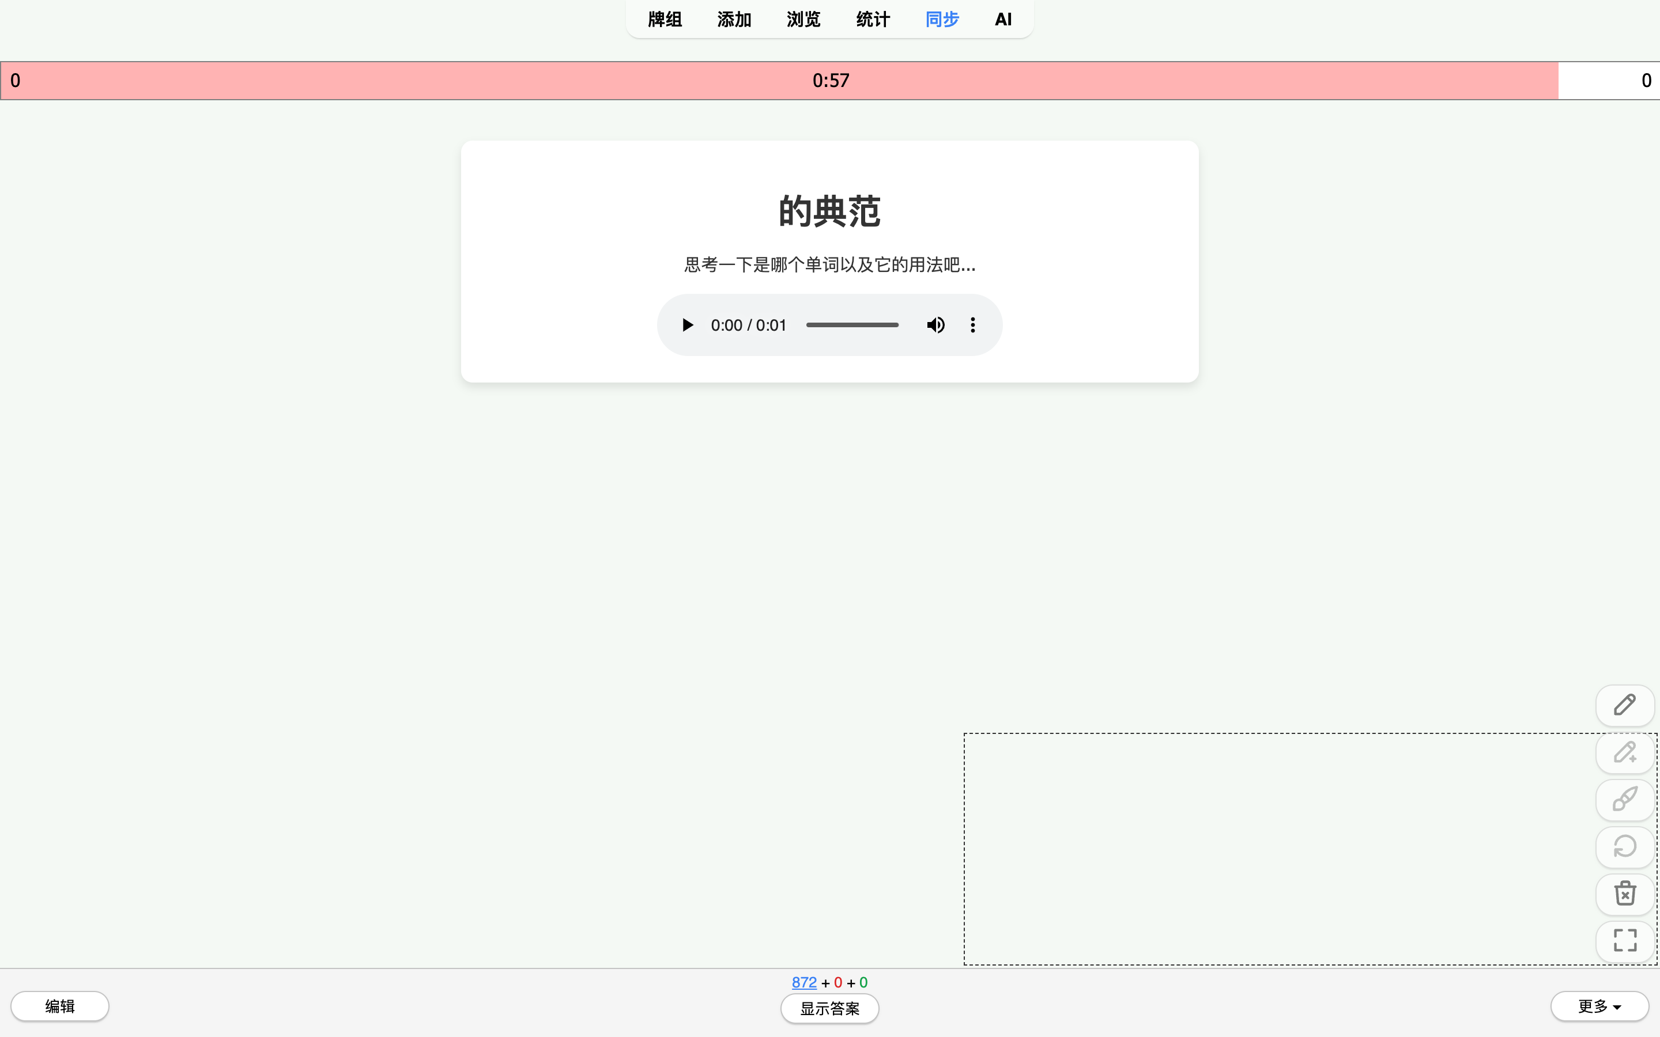Click the 显示答案 show answer button
The width and height of the screenshot is (1660, 1037).
pyautogui.click(x=829, y=1009)
